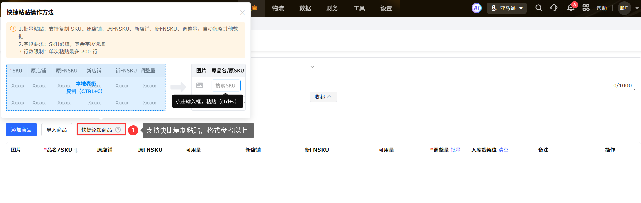Collapse the form with 收起
Image resolution: width=641 pixels, height=203 pixels.
pos(323,97)
